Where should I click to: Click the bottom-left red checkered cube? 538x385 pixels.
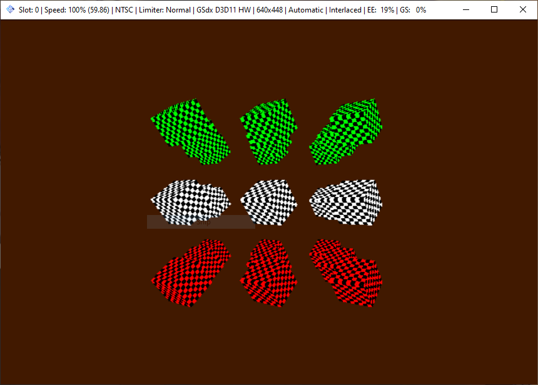191,272
